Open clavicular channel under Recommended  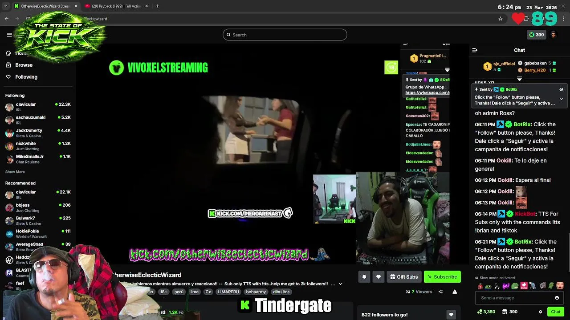pyautogui.click(x=38, y=195)
